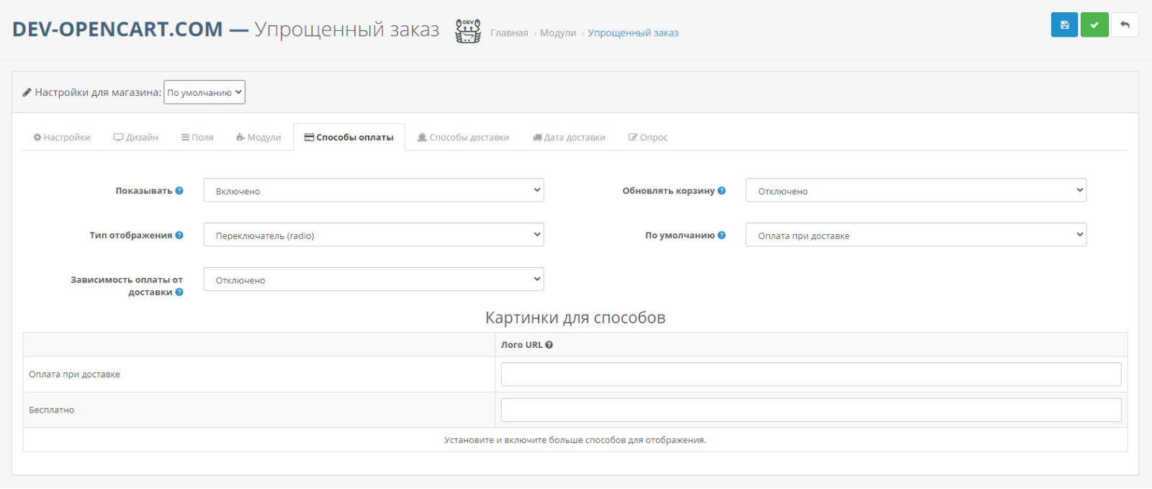Viewport: 1152px width, 489px height.
Task: Click the Бесплатно table row label
Action: pos(51,410)
